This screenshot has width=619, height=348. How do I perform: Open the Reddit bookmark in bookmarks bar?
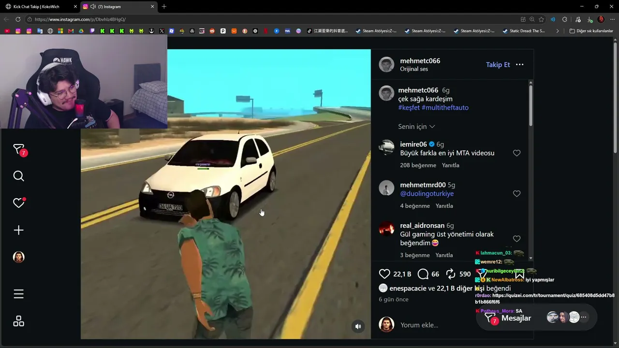[213, 31]
